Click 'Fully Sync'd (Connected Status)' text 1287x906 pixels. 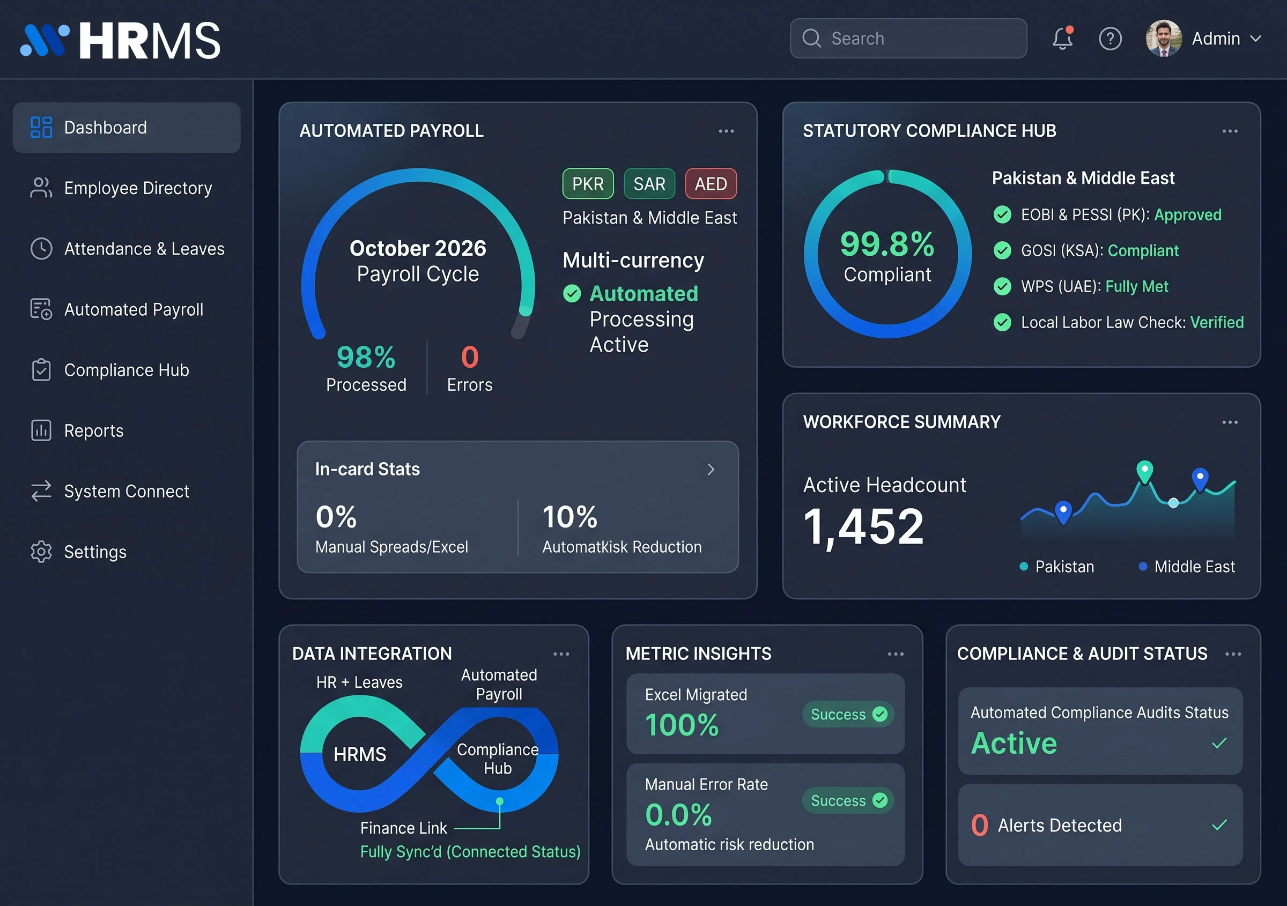pyautogui.click(x=470, y=852)
